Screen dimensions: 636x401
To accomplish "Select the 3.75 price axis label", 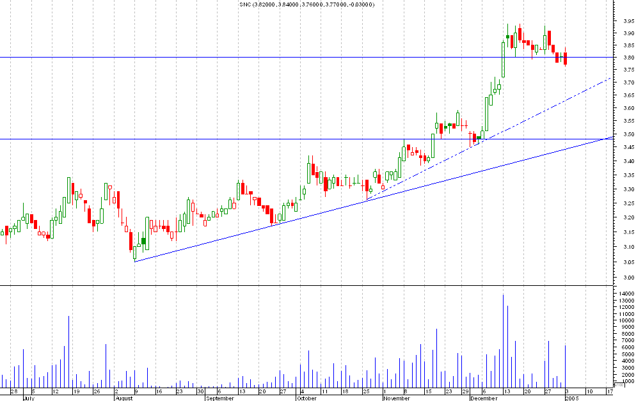I will [x=629, y=70].
